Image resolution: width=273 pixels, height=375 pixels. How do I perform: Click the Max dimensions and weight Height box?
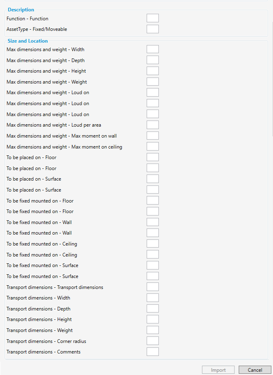coord(153,71)
